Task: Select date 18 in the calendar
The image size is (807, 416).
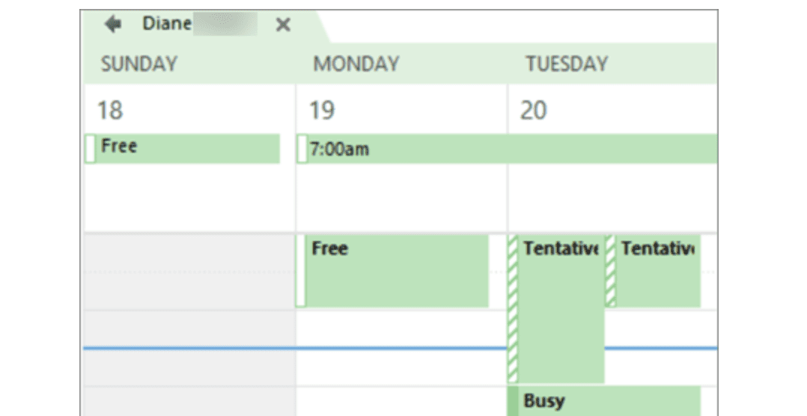Action: pyautogui.click(x=110, y=110)
